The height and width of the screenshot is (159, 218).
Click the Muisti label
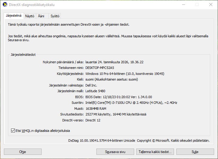(x=79, y=109)
